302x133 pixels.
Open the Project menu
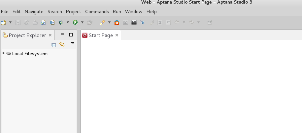click(74, 12)
